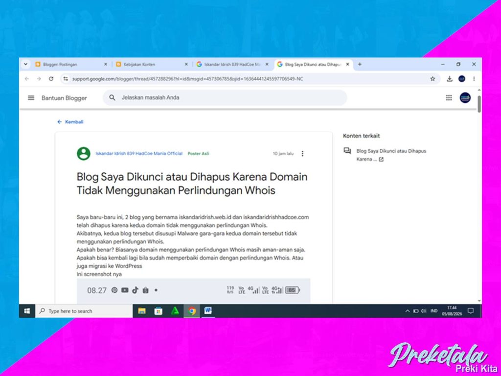This screenshot has width=501, height=376.
Task: Open the Google apps grid
Action: coord(449,98)
